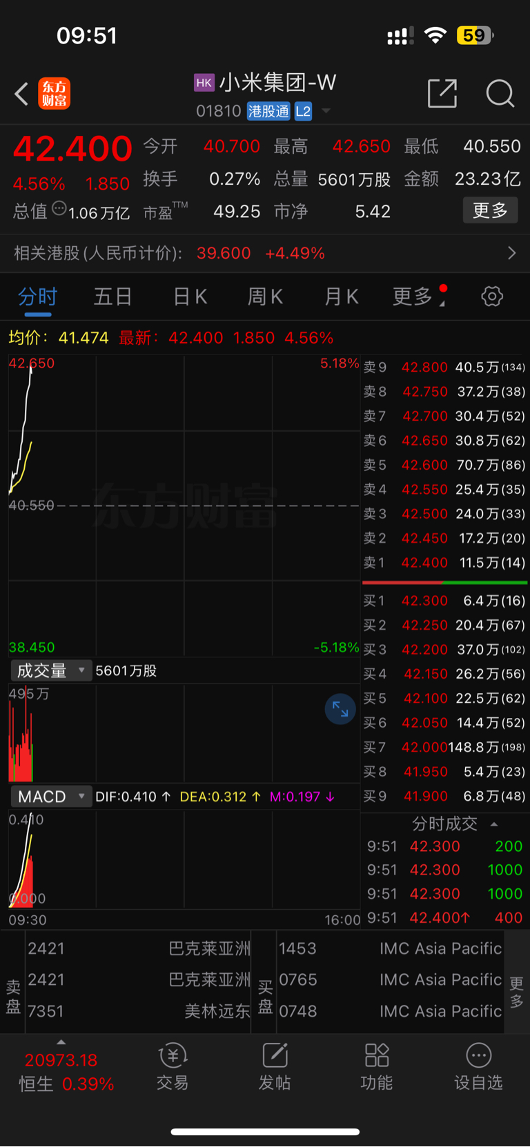Screen dimensions: 530x1147
Task: Tap 相关港股 (人民币计价) row
Action: tap(265, 253)
